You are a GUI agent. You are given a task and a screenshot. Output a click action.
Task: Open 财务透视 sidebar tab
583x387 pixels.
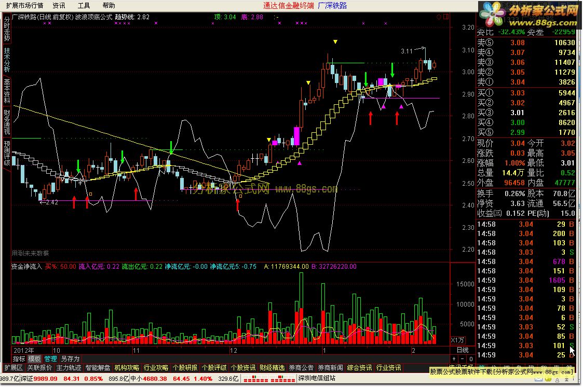click(x=7, y=122)
